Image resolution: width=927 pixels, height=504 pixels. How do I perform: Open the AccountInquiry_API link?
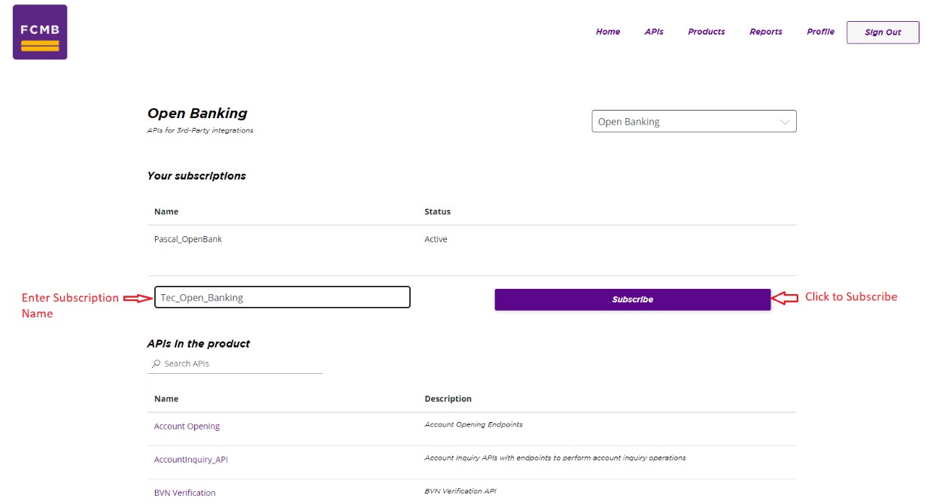190,460
